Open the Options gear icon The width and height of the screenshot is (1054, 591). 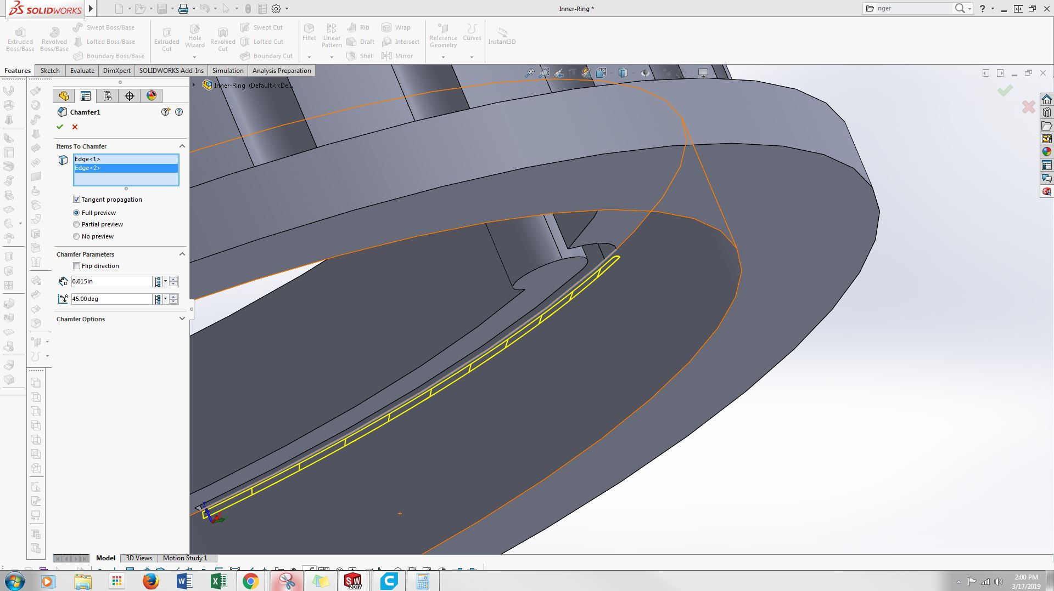[x=276, y=9]
